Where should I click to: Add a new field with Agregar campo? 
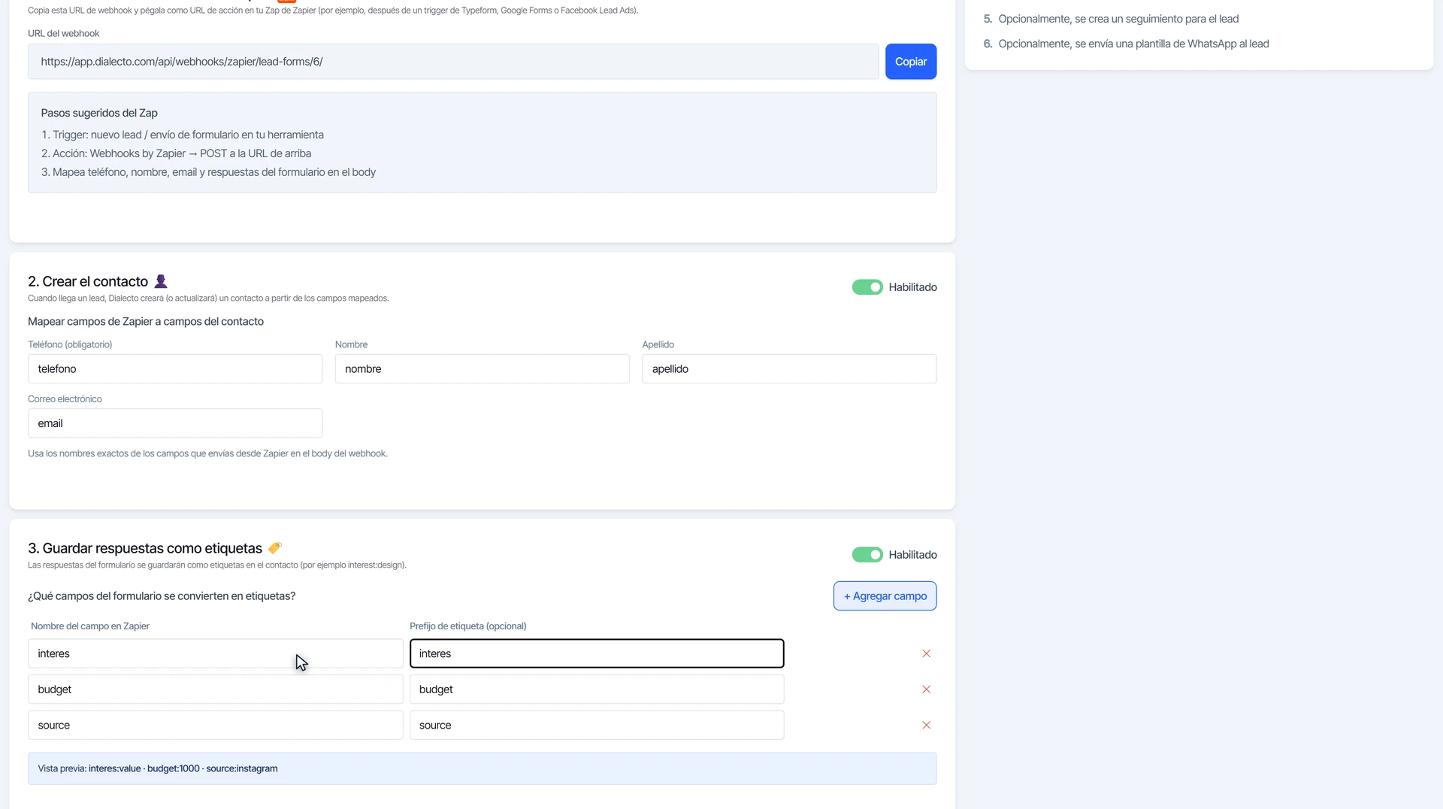coord(885,596)
